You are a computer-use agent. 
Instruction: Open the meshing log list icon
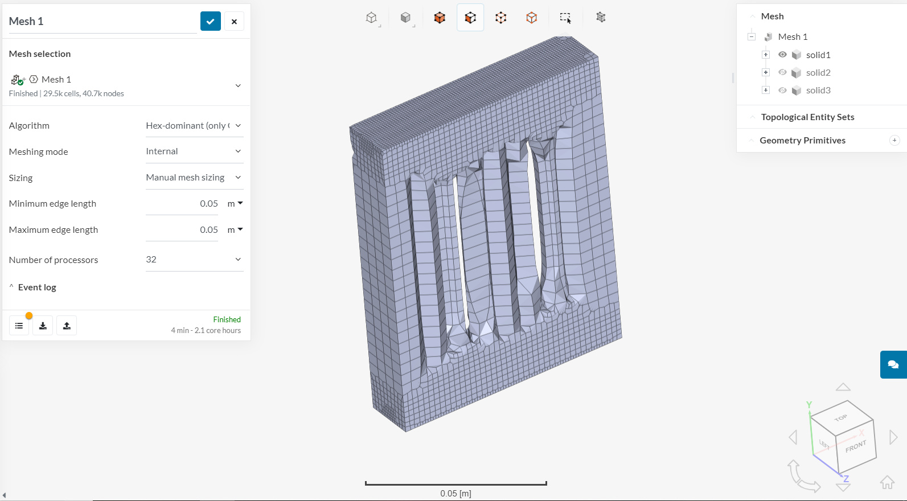(19, 326)
